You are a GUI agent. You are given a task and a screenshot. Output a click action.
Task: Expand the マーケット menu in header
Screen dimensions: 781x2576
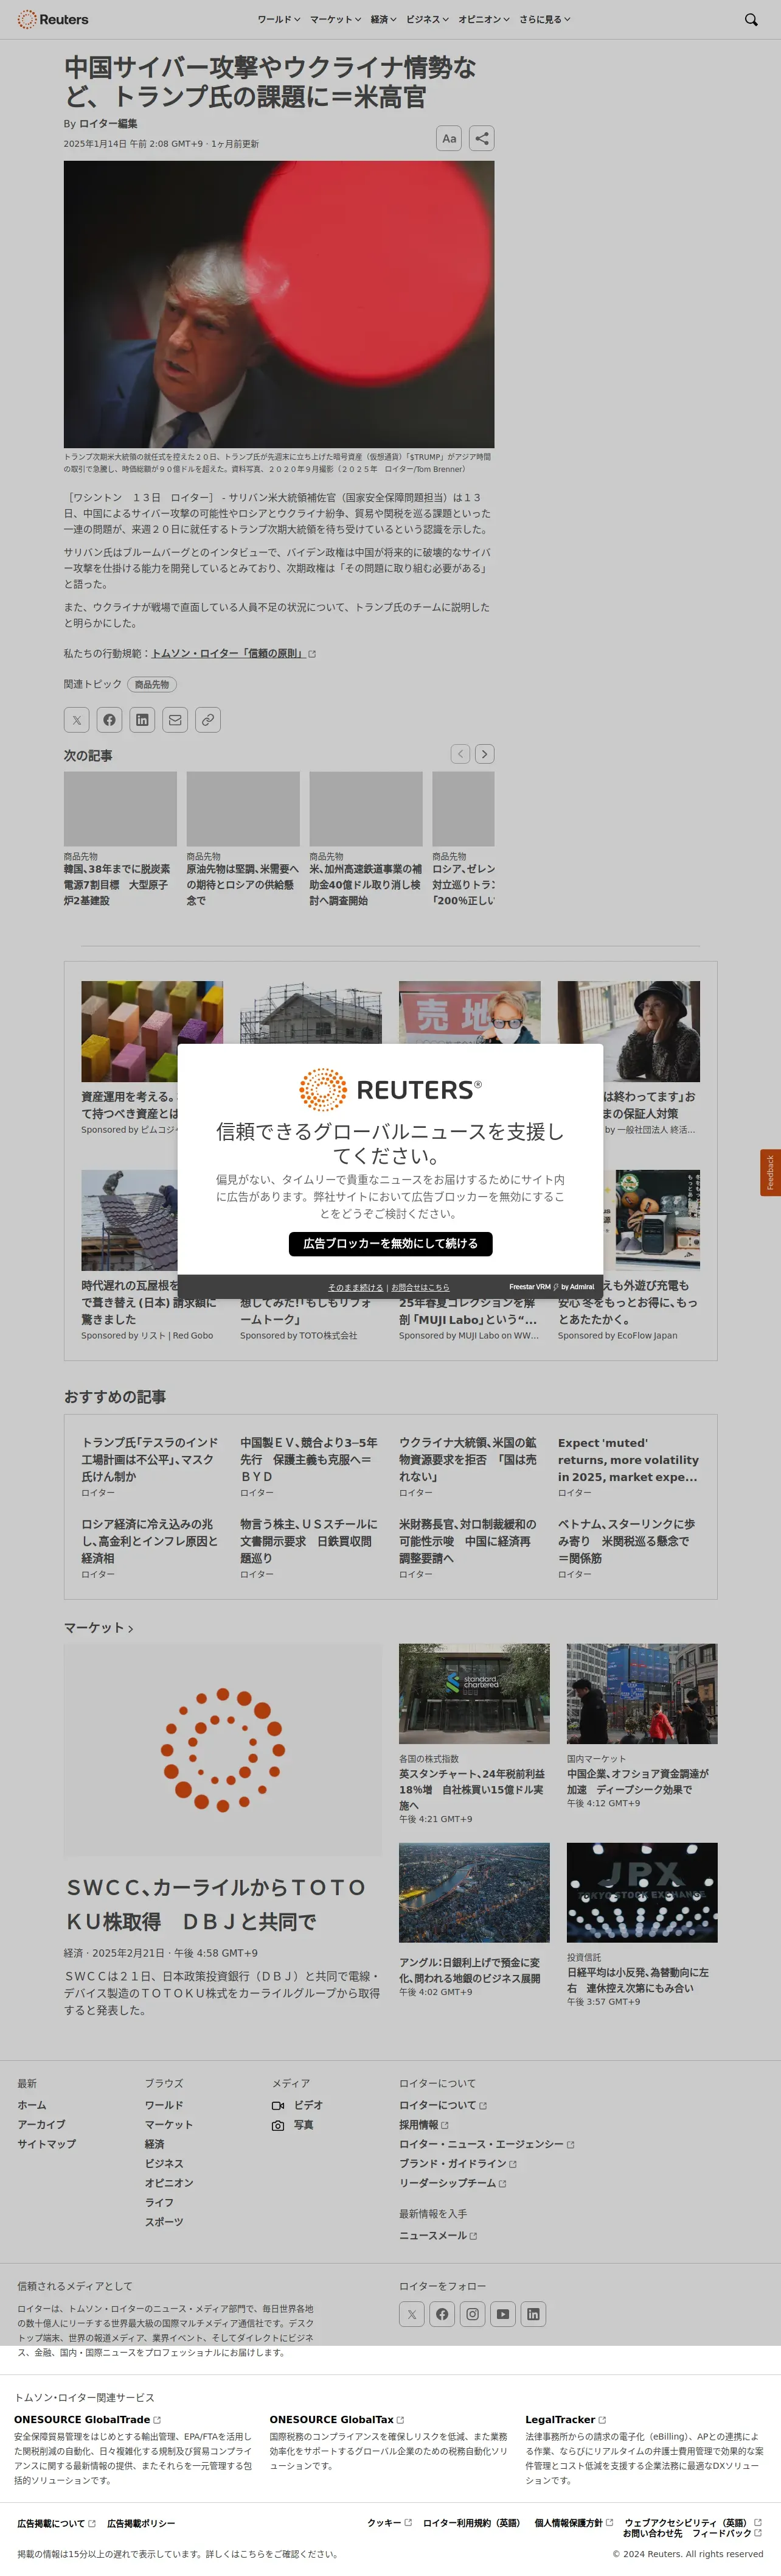click(x=336, y=19)
